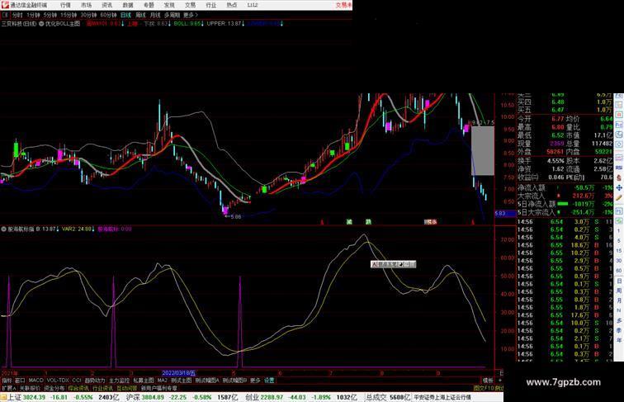Viewport: 624px width, 402px height.
Task: Select the CCI indicator tab
Action: pos(77,381)
